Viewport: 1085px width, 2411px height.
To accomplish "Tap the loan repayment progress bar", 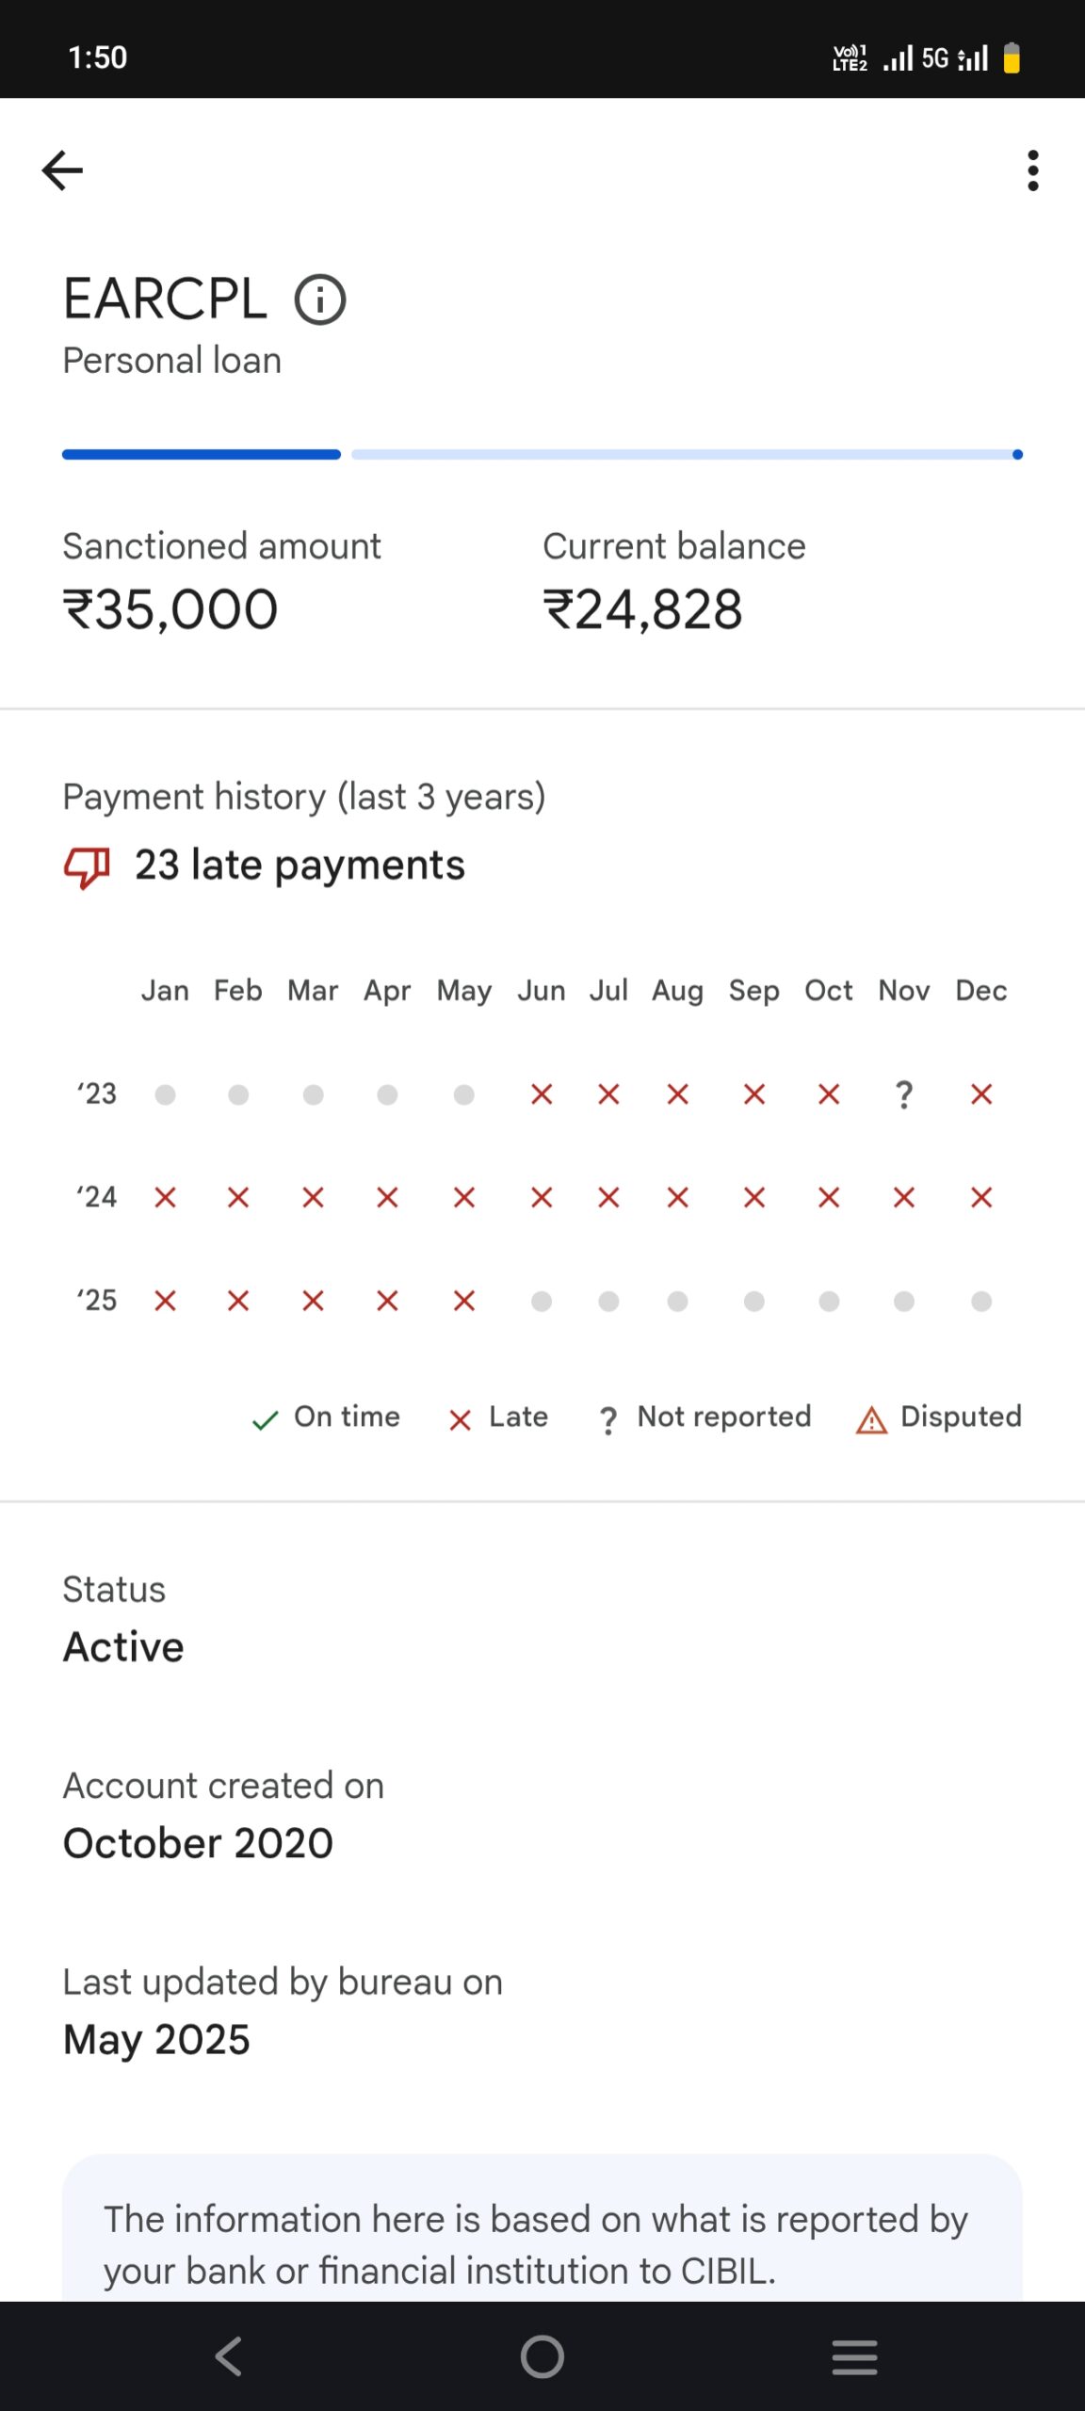I will 542,455.
